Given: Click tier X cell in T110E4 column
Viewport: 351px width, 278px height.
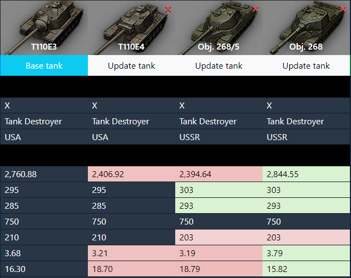Looking at the screenshot, I should [x=132, y=105].
